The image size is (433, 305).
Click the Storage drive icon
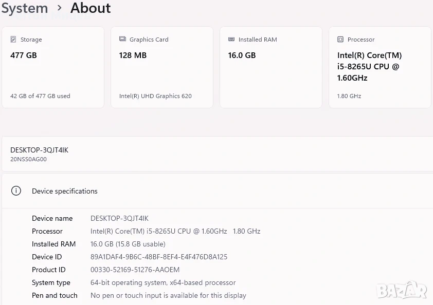click(13, 40)
